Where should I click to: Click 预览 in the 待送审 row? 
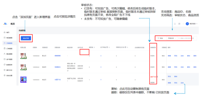tap(176, 83)
